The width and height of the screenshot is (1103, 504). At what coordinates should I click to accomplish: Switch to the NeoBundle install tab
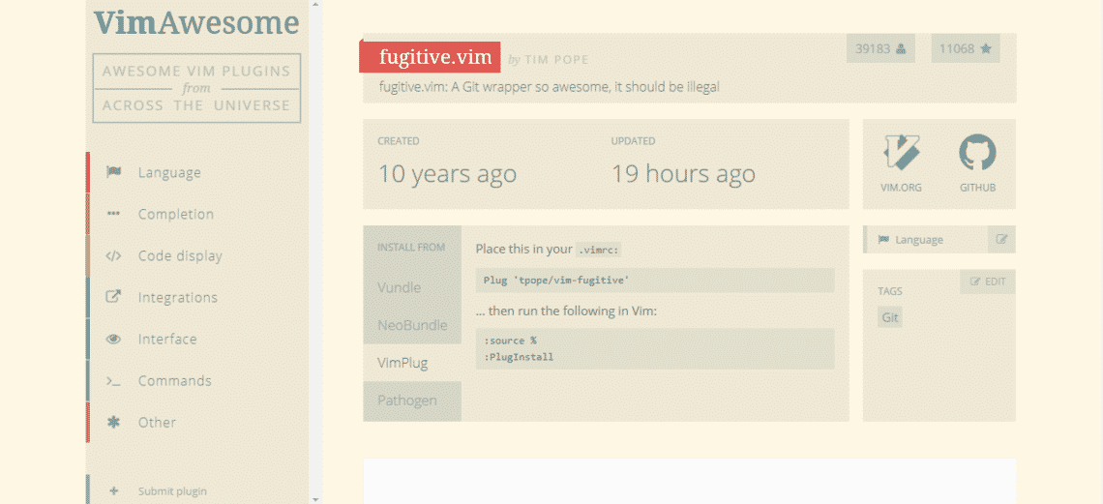pyautogui.click(x=412, y=325)
